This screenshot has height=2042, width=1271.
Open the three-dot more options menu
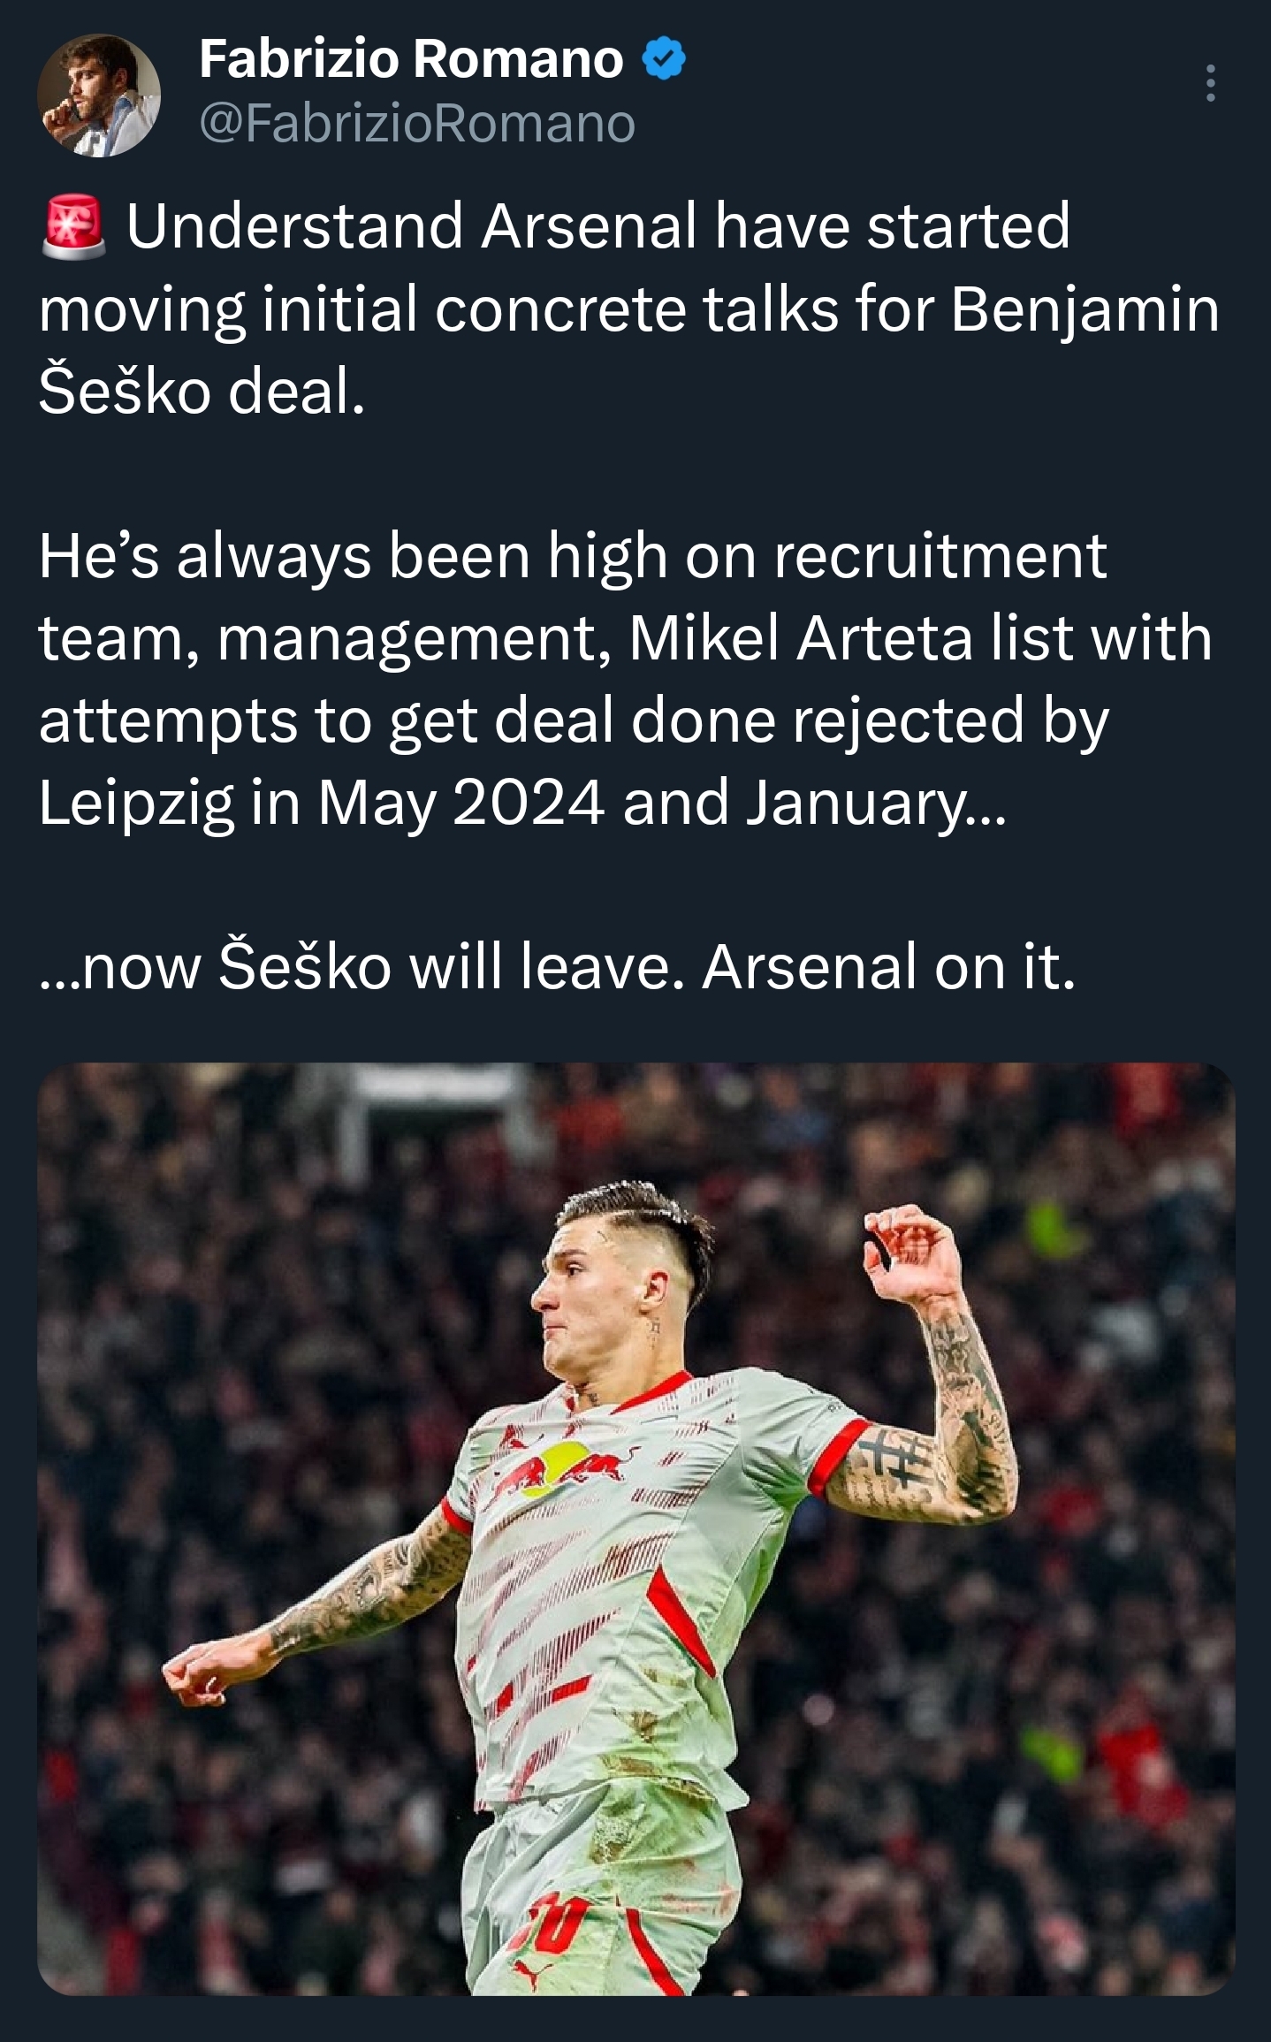(1210, 83)
